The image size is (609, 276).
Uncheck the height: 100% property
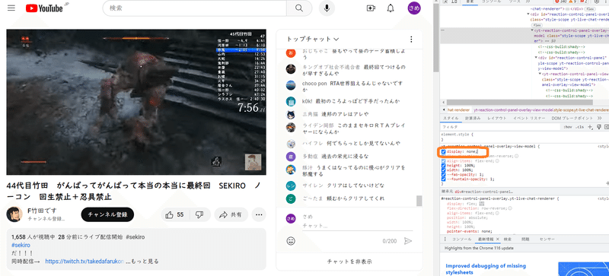pyautogui.click(x=444, y=165)
